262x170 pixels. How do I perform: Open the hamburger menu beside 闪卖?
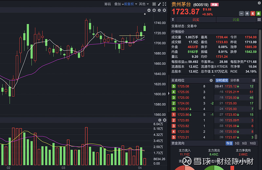tap(259, 20)
